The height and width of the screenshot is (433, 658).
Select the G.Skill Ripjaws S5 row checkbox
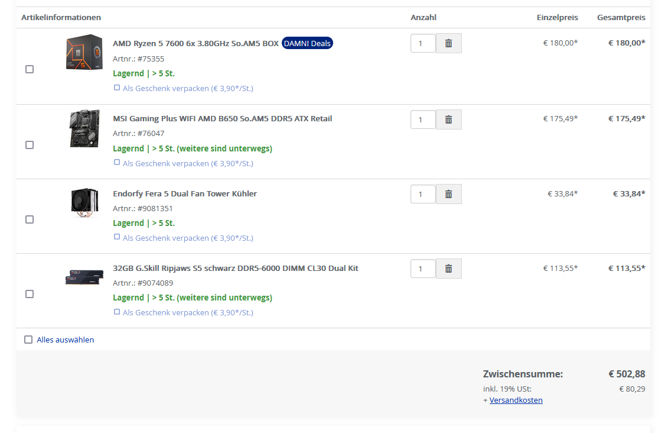[x=30, y=294]
